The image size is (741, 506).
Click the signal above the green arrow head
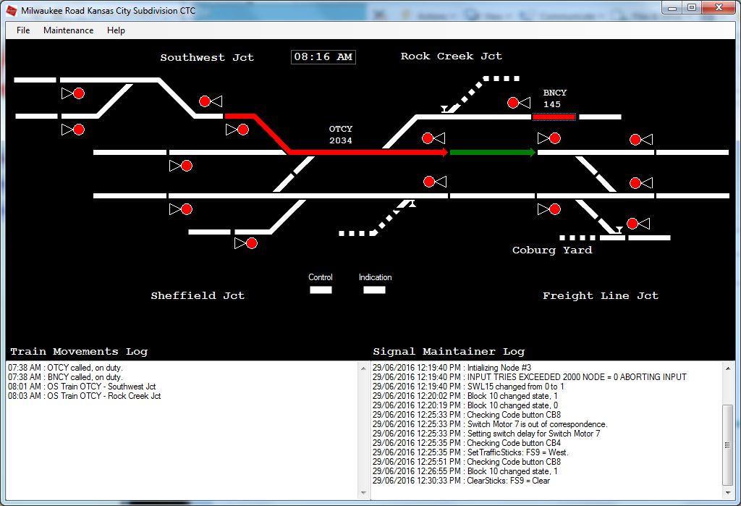pyautogui.click(x=549, y=138)
